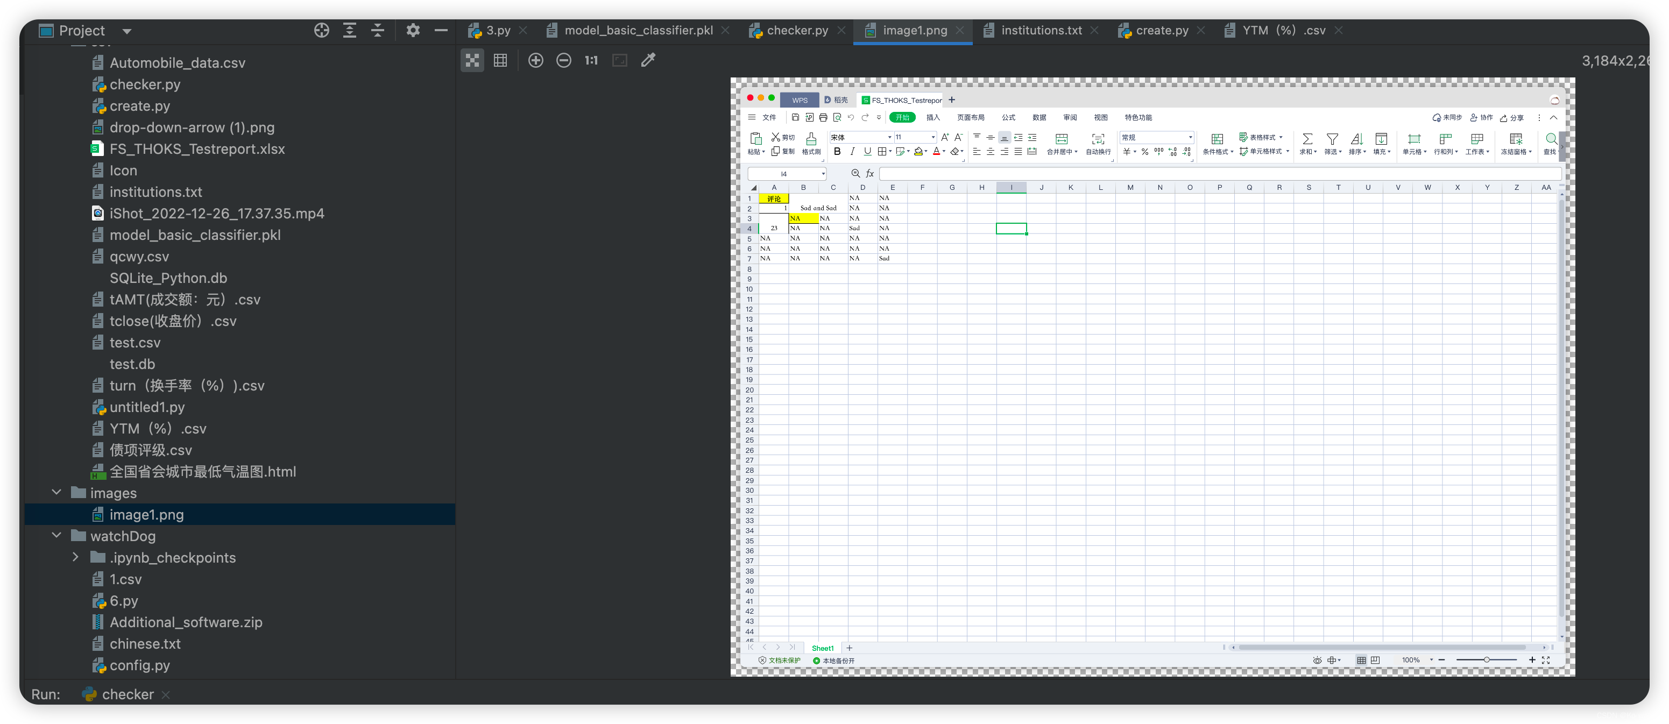Select untitled1.py in project tree
This screenshot has height=724, width=1669.
point(147,407)
